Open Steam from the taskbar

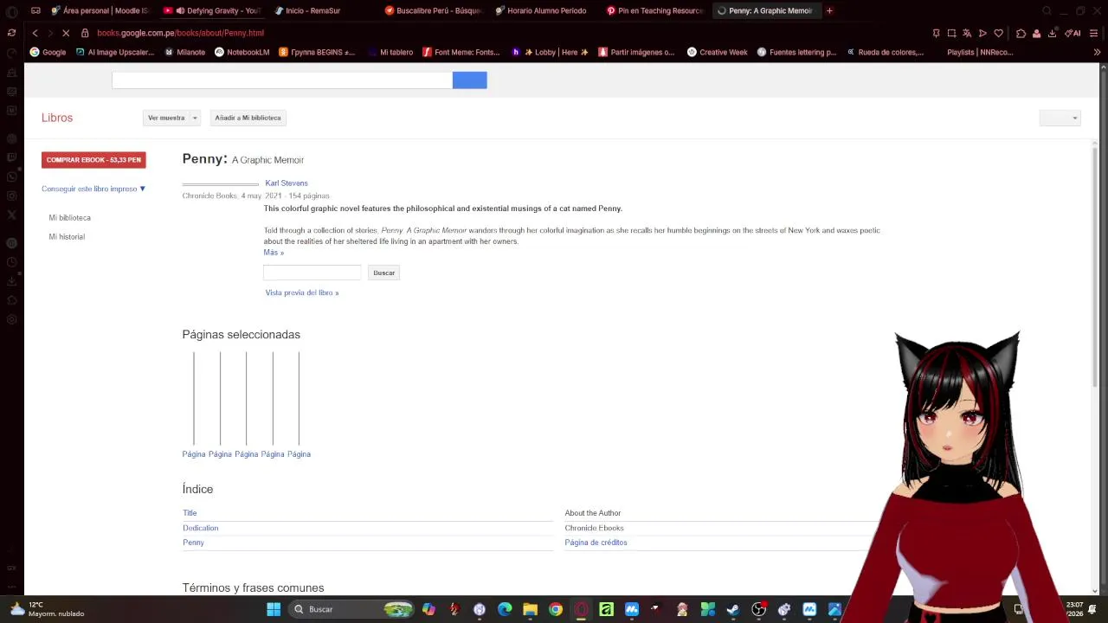point(733,609)
